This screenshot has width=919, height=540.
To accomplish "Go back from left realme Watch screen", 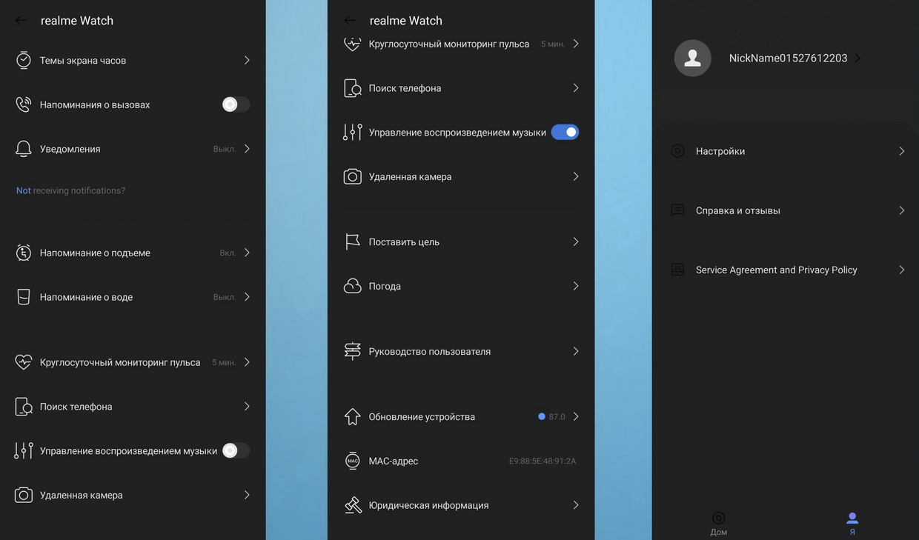I will click(x=21, y=21).
